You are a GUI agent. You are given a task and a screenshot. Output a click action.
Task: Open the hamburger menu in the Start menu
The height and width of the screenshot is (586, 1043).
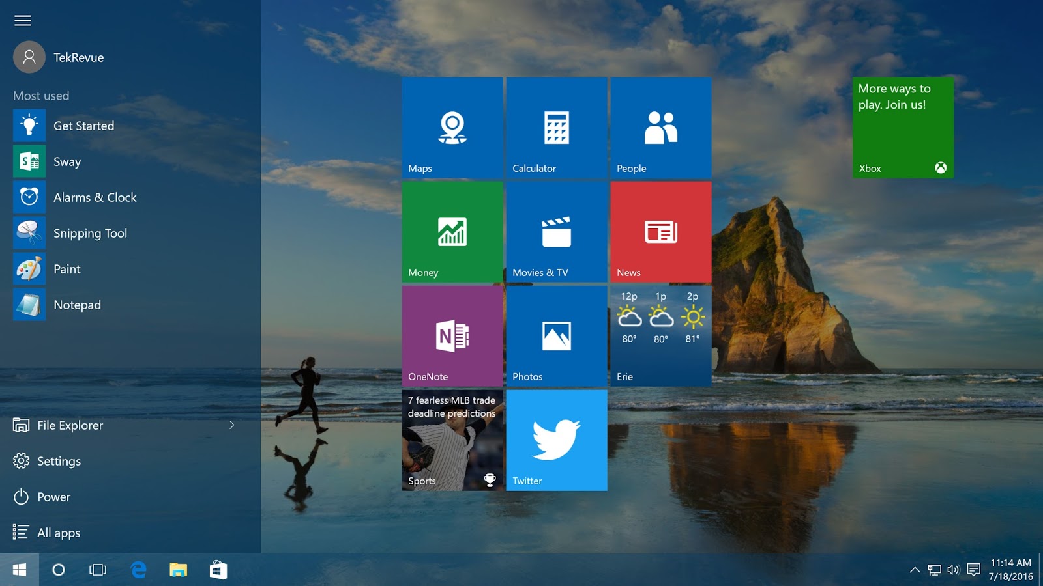[x=23, y=20]
